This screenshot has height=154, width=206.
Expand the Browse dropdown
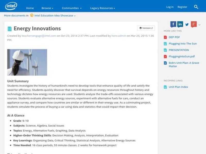[47, 8]
